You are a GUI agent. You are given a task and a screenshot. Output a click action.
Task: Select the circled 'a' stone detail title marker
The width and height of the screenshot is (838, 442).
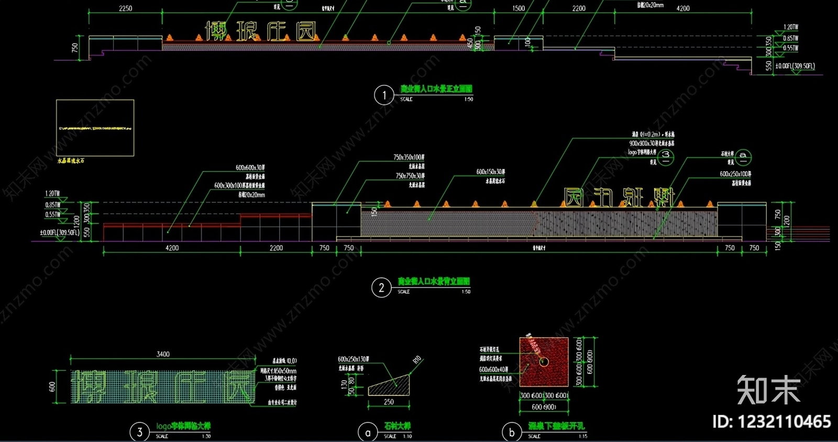(x=368, y=433)
